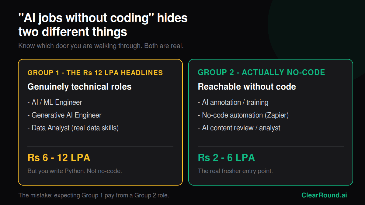This screenshot has height=205, width=365.
Task: Click the headline "AI jobs without coding" hides two different things
Action: coord(103,25)
